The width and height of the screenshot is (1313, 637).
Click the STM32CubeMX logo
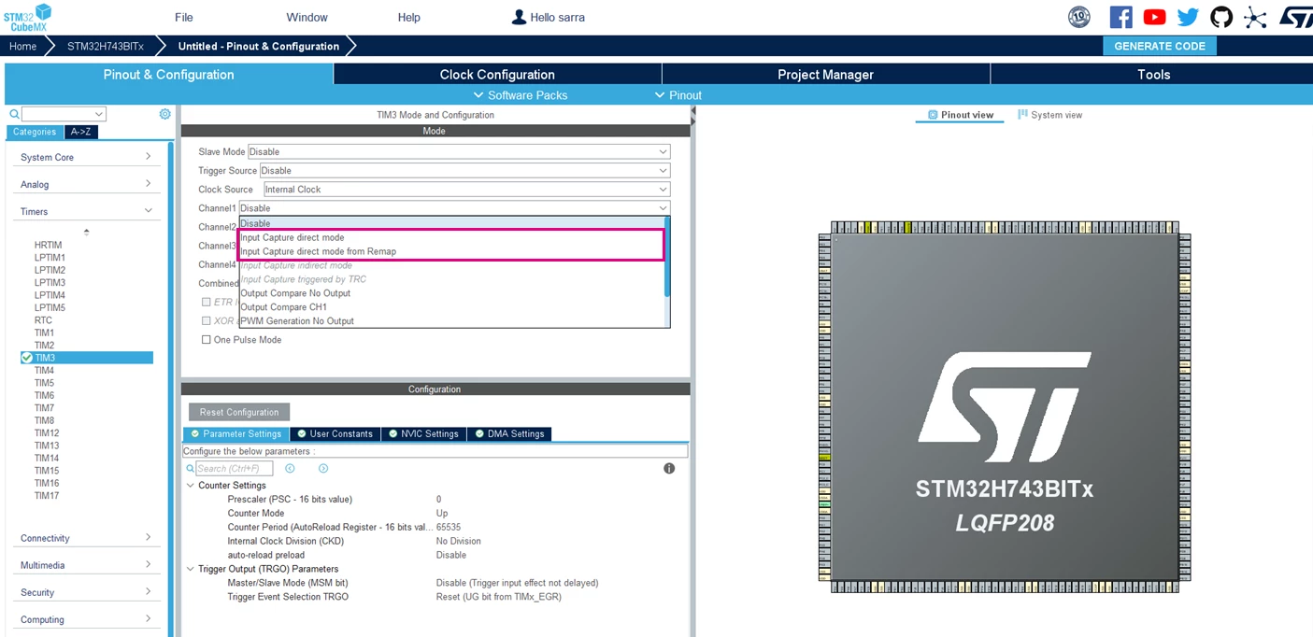click(x=26, y=17)
